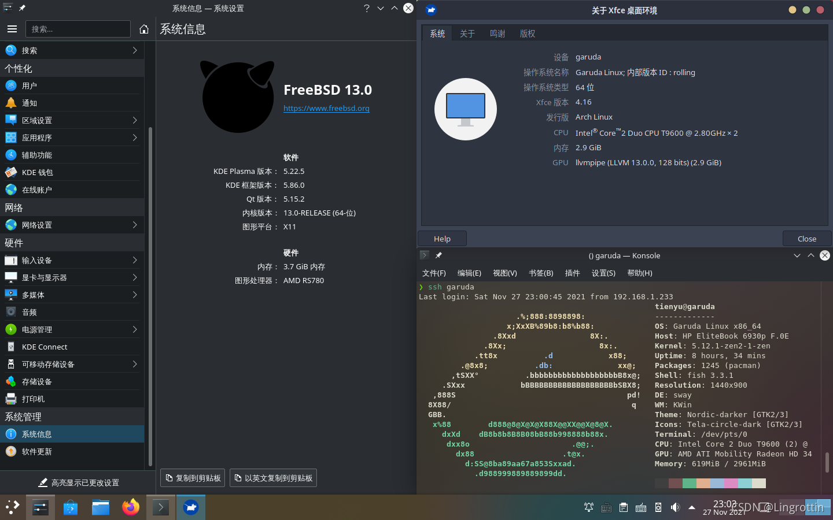Image resolution: width=833 pixels, height=520 pixels.
Task: Expand the 搜索 category chevron
Action: 135,50
